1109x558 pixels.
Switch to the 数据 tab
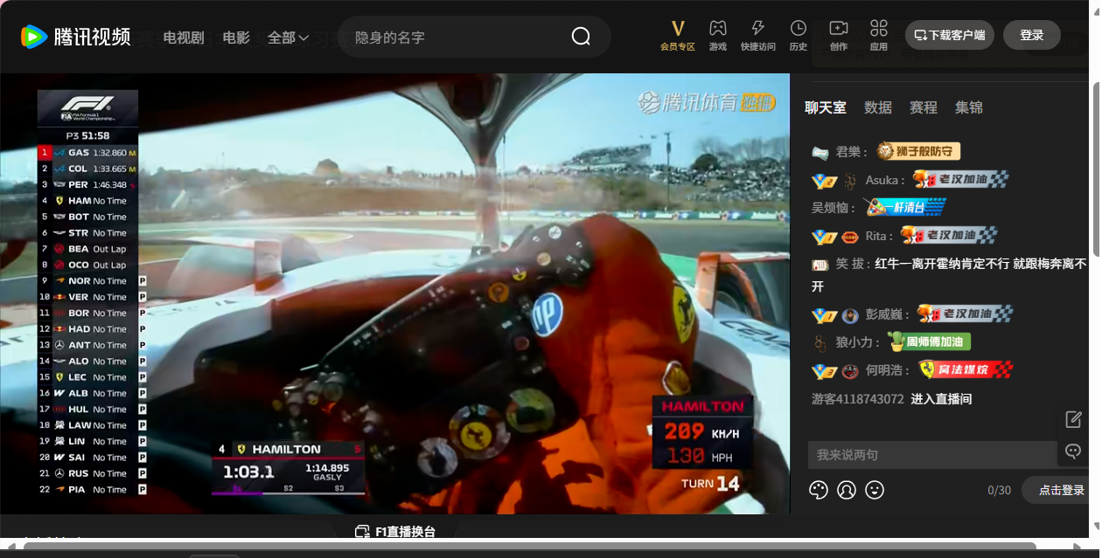(877, 107)
